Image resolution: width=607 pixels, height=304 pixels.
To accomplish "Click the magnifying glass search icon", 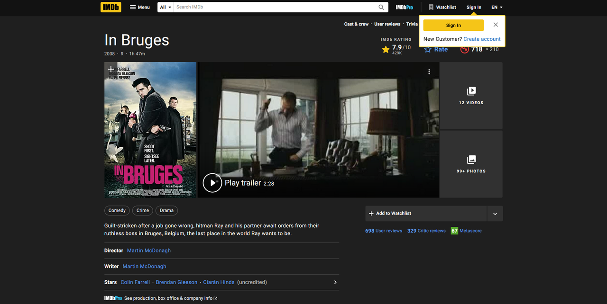I will (x=381, y=7).
